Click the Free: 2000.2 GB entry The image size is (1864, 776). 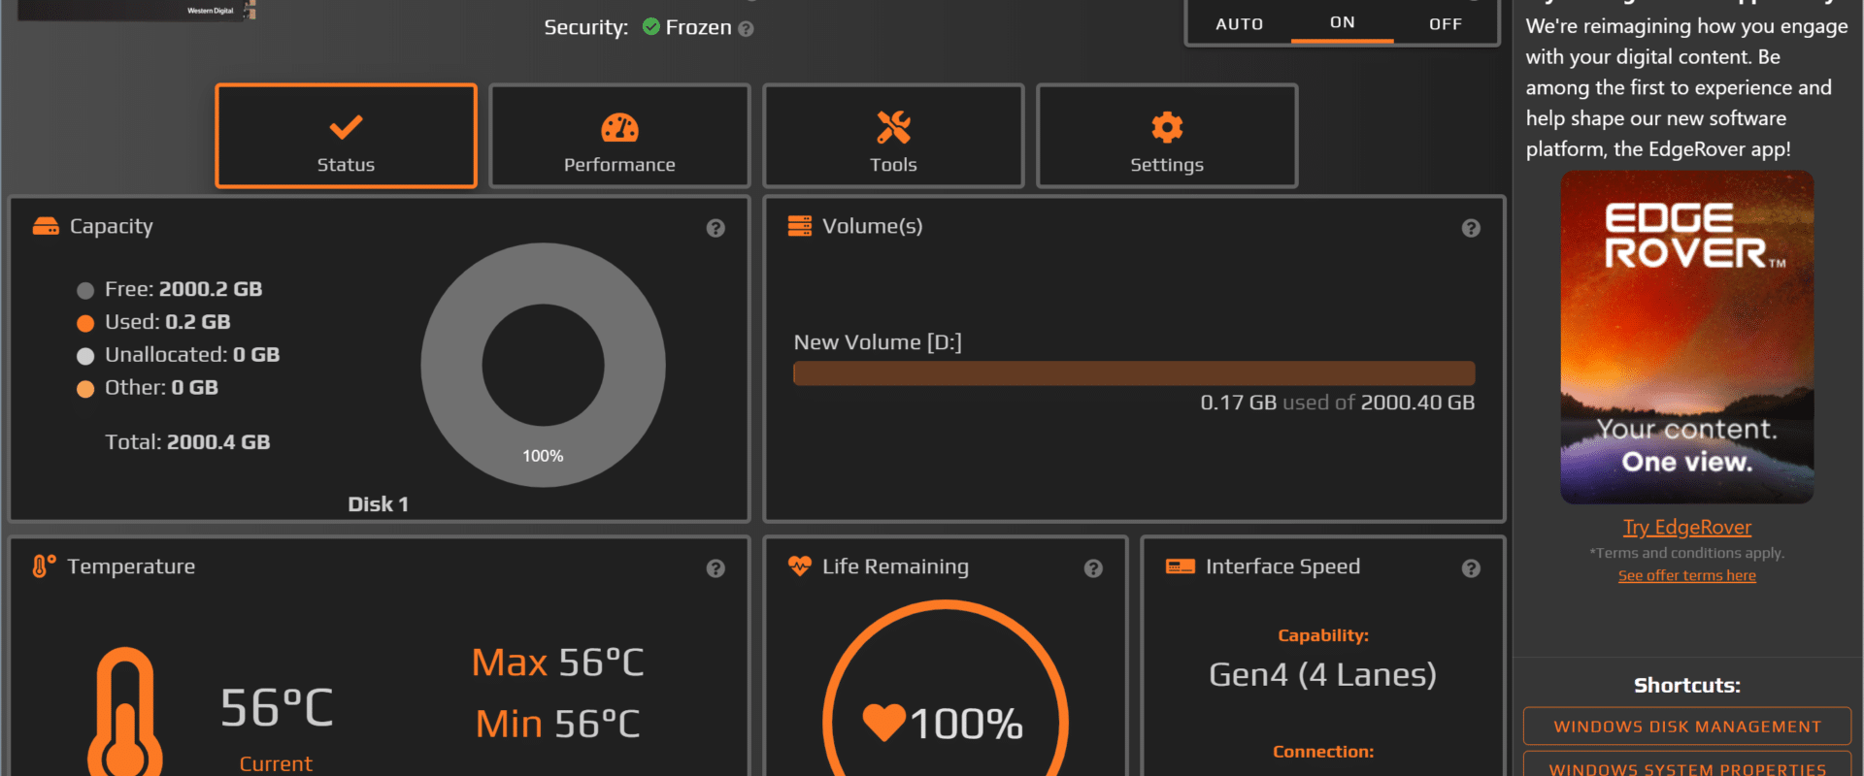click(183, 289)
